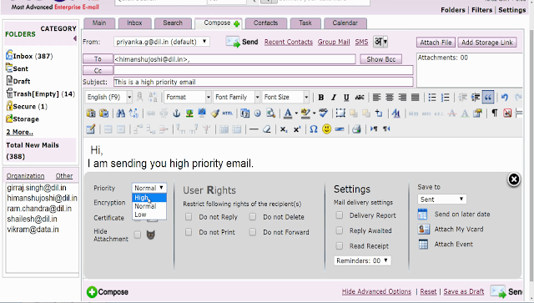This screenshot has width=534, height=303.
Task: Open the text color picker icon
Action: pyautogui.click(x=288, y=114)
